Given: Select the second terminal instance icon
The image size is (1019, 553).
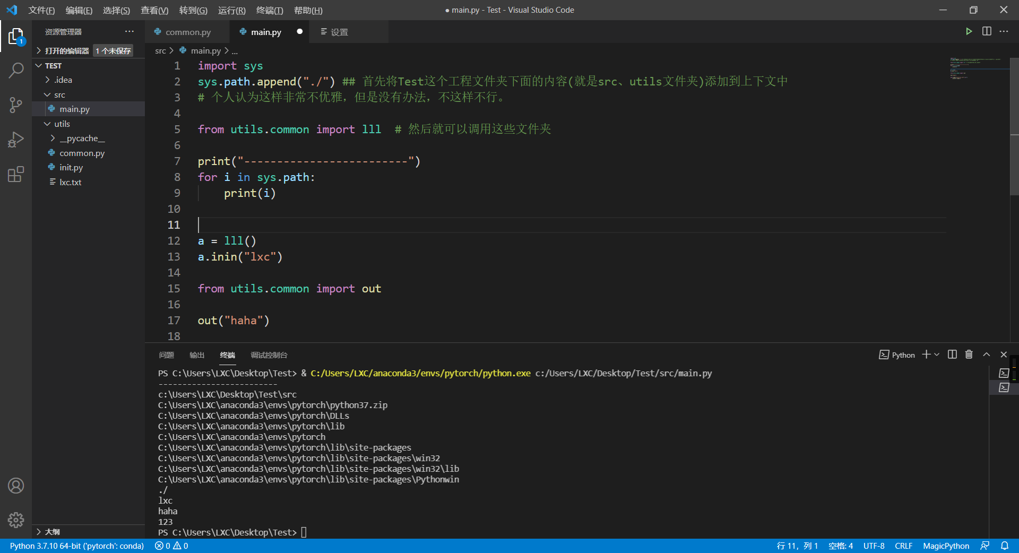Looking at the screenshot, I should pos(1004,387).
